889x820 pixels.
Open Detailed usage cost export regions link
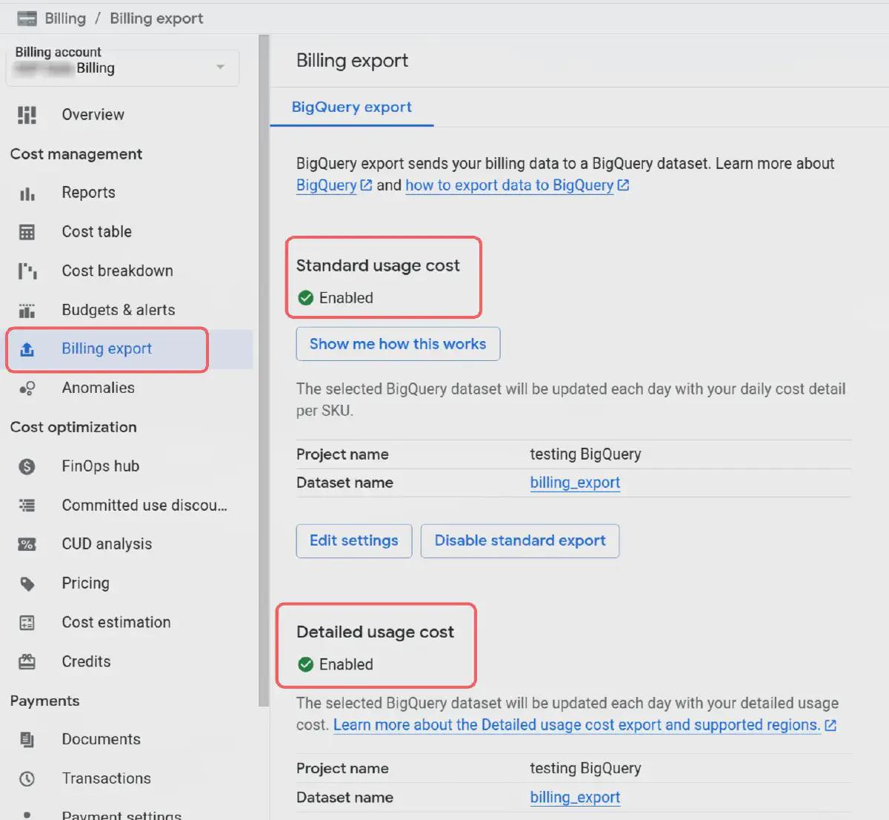[576, 725]
